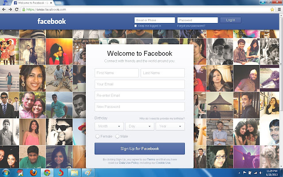
Task: Select the Male radio button
Action: [117, 136]
